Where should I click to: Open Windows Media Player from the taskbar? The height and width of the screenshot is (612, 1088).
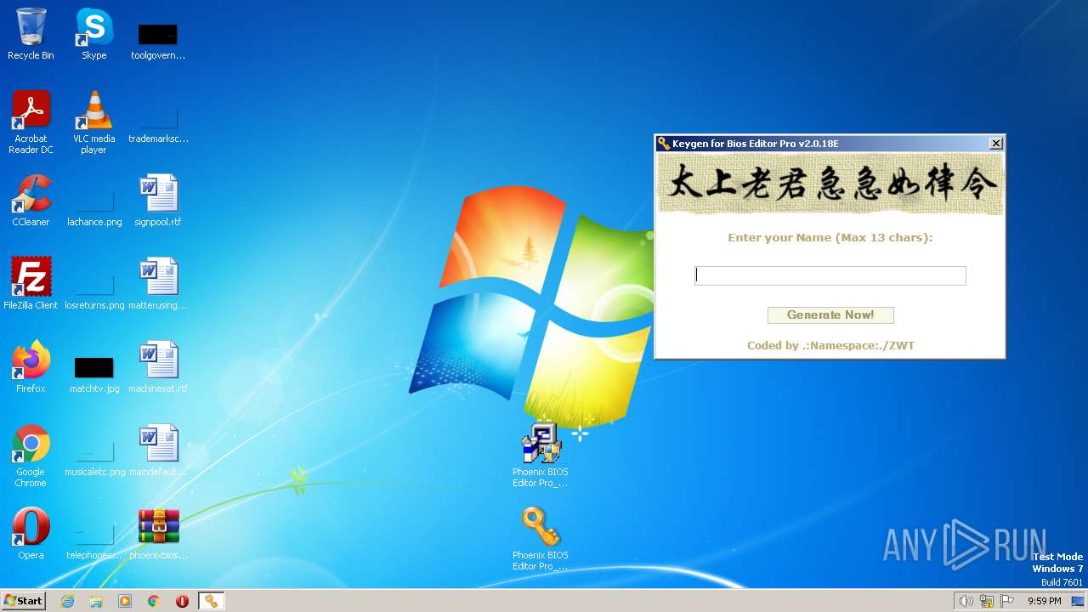pos(125,601)
